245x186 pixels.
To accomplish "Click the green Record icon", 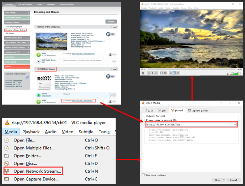I will pos(39,95).
